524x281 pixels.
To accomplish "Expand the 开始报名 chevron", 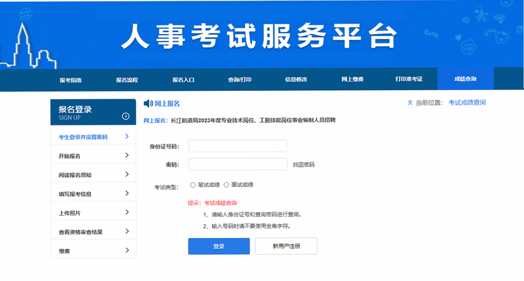I will point(127,155).
